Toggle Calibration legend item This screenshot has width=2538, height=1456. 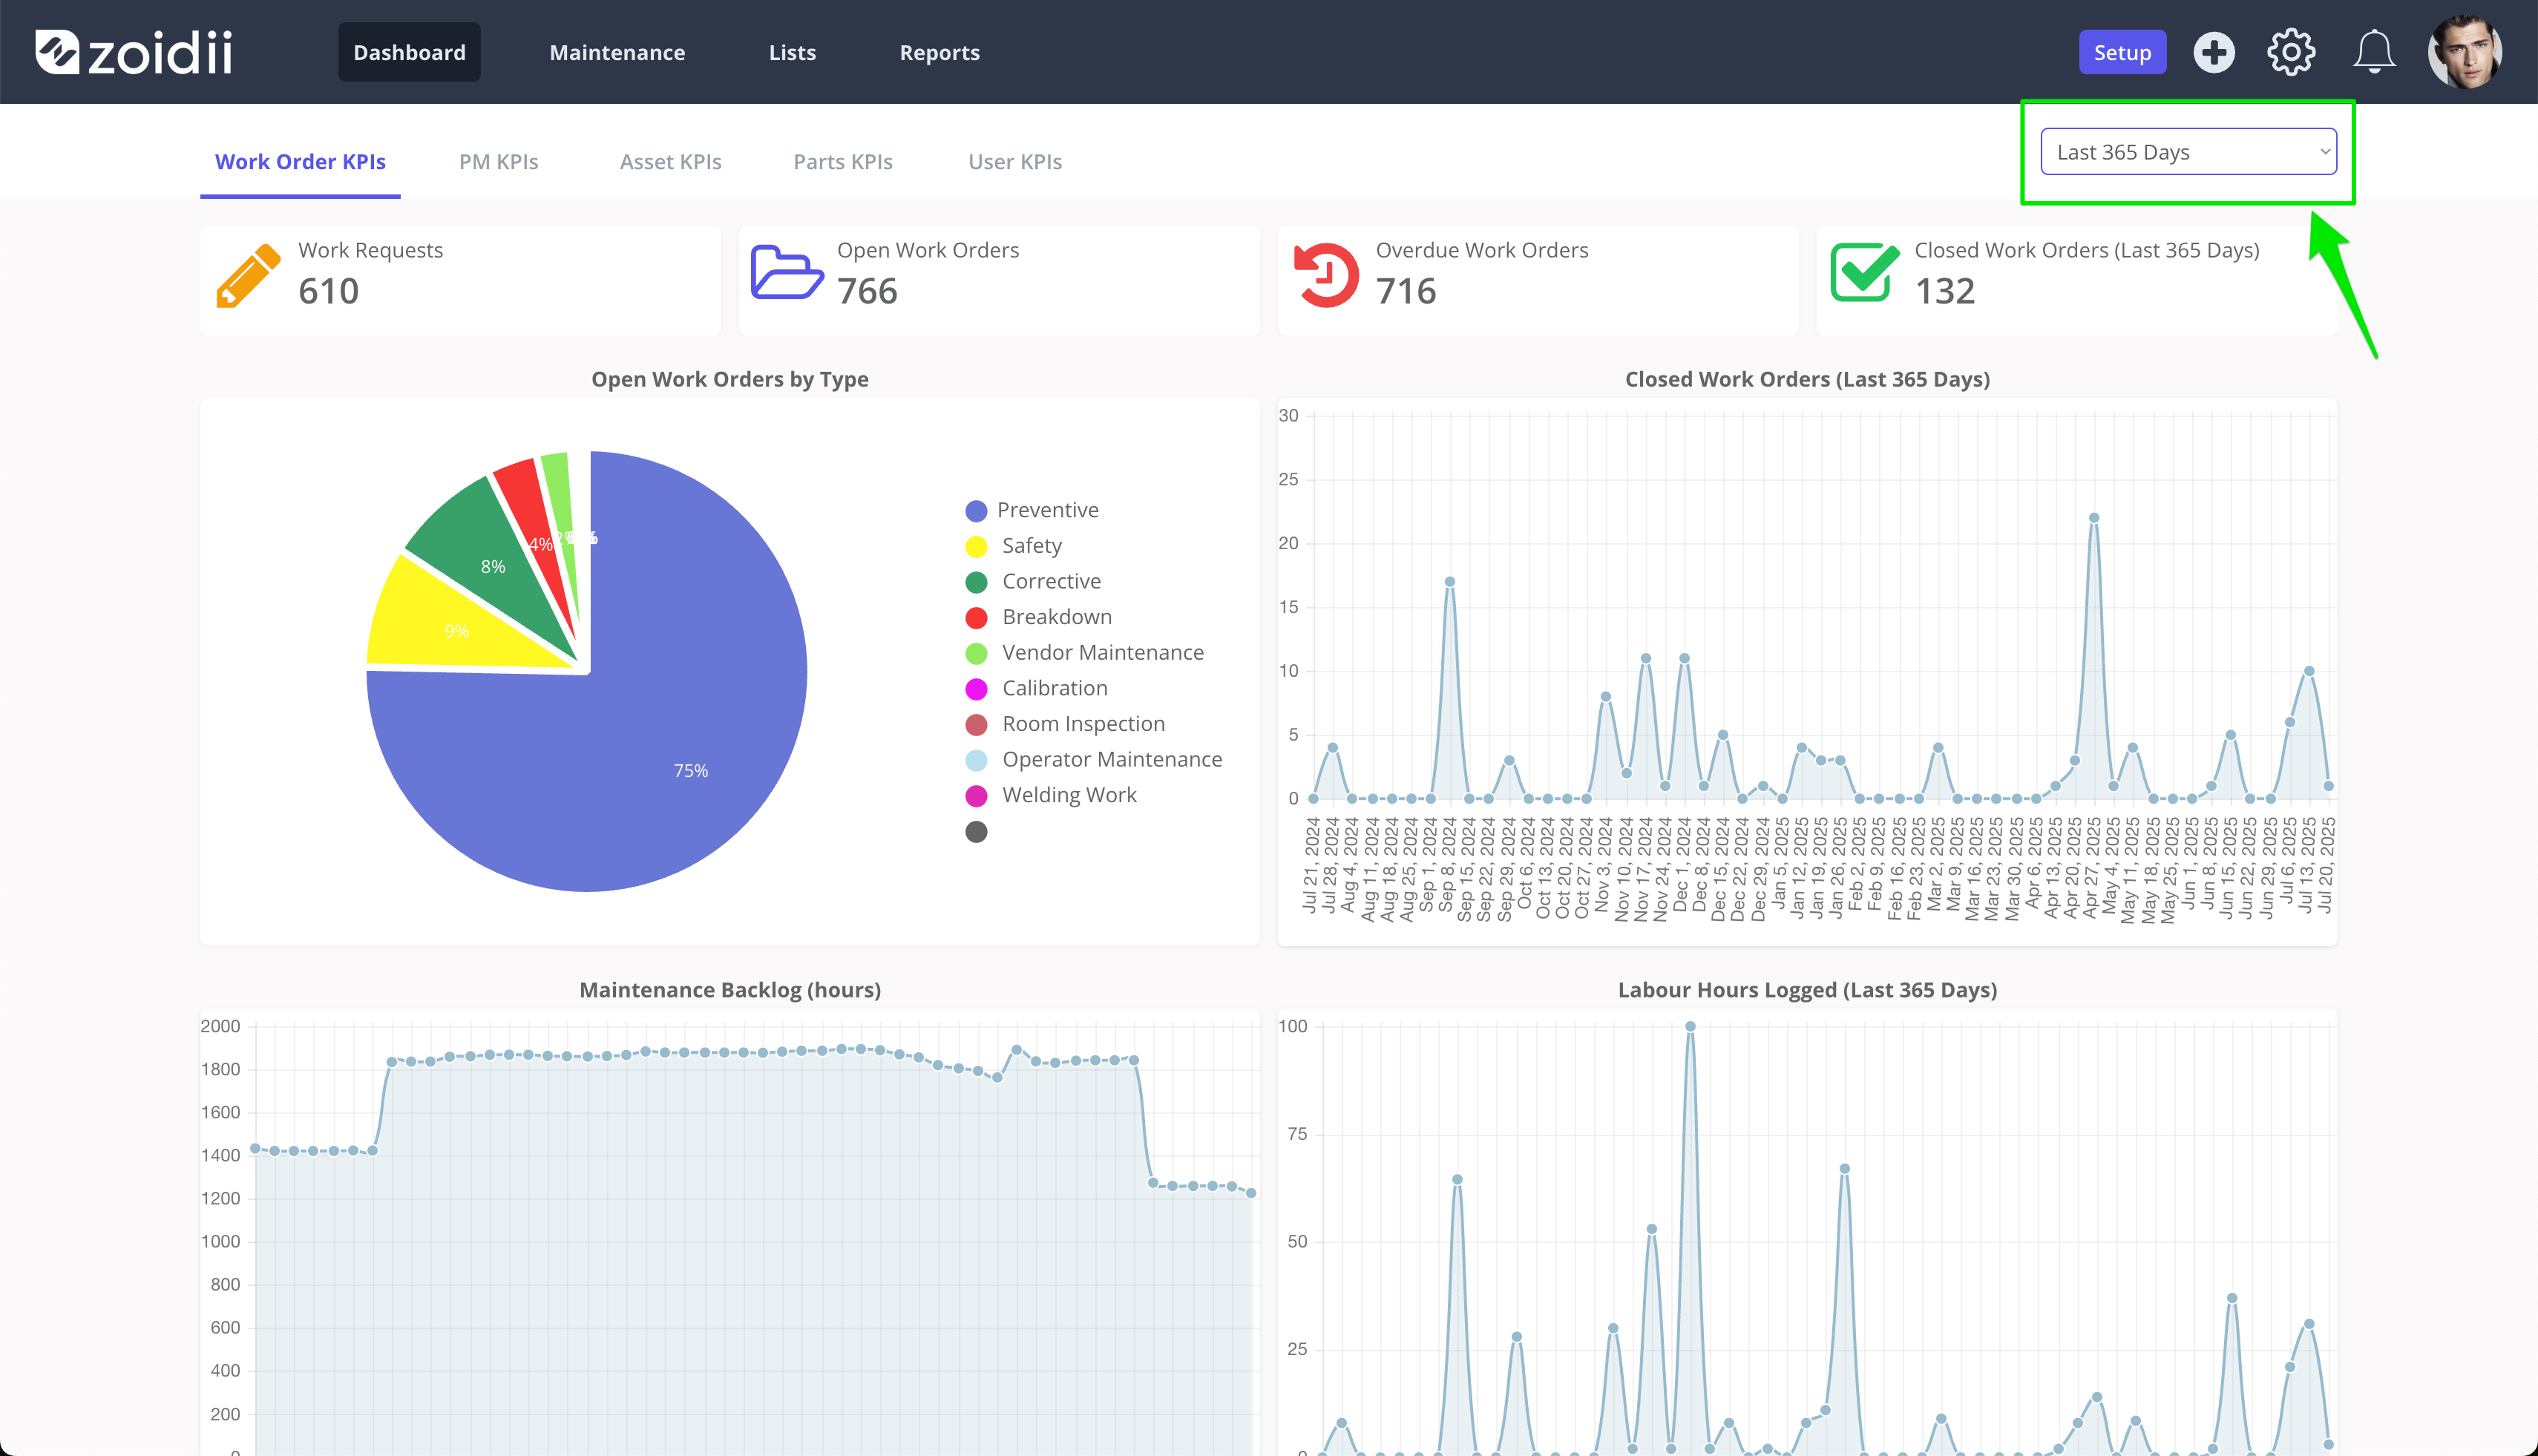click(x=1036, y=689)
